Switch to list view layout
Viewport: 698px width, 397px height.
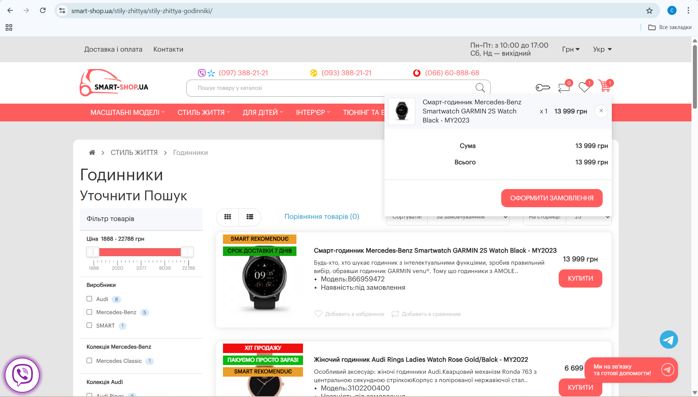pyautogui.click(x=250, y=217)
